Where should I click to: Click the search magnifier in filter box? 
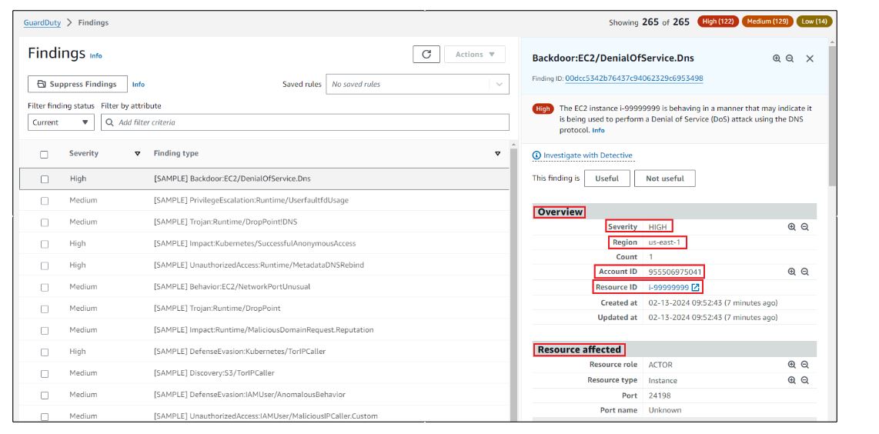tap(110, 122)
